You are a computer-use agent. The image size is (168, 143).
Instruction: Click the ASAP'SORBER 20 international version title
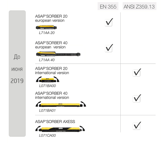52,70
